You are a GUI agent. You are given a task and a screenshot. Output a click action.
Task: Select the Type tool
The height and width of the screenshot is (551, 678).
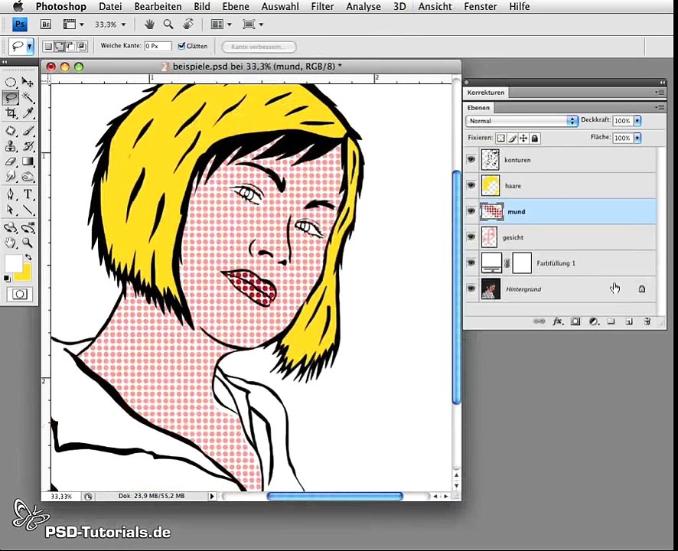(28, 194)
